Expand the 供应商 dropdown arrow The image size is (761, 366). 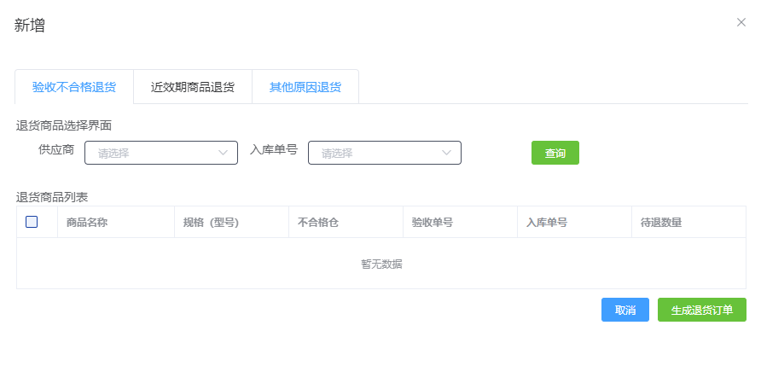(x=224, y=153)
